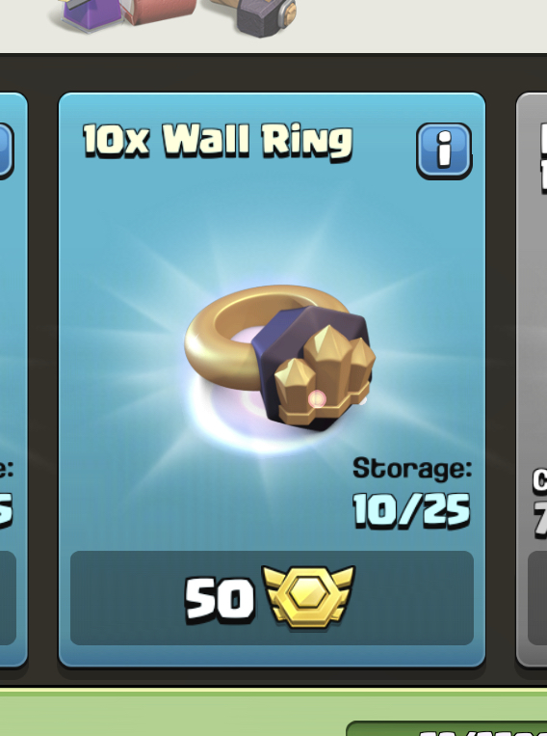Tap the 50 price number

[220, 599]
